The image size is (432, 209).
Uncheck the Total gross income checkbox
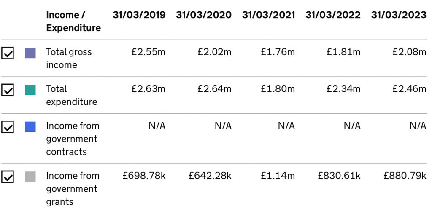pos(8,53)
